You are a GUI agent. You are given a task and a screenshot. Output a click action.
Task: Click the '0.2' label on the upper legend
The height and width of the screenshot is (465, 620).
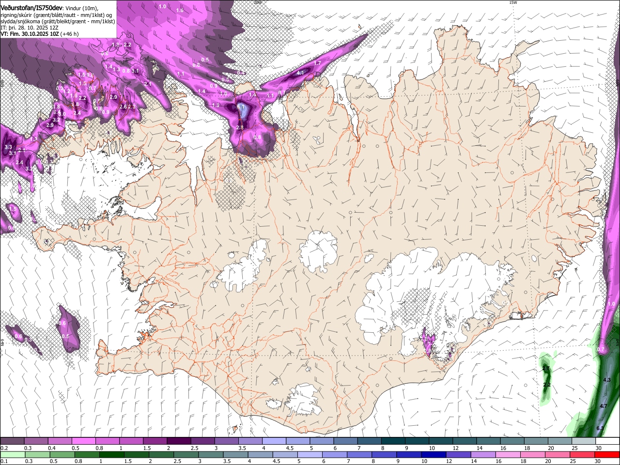(x=4, y=448)
